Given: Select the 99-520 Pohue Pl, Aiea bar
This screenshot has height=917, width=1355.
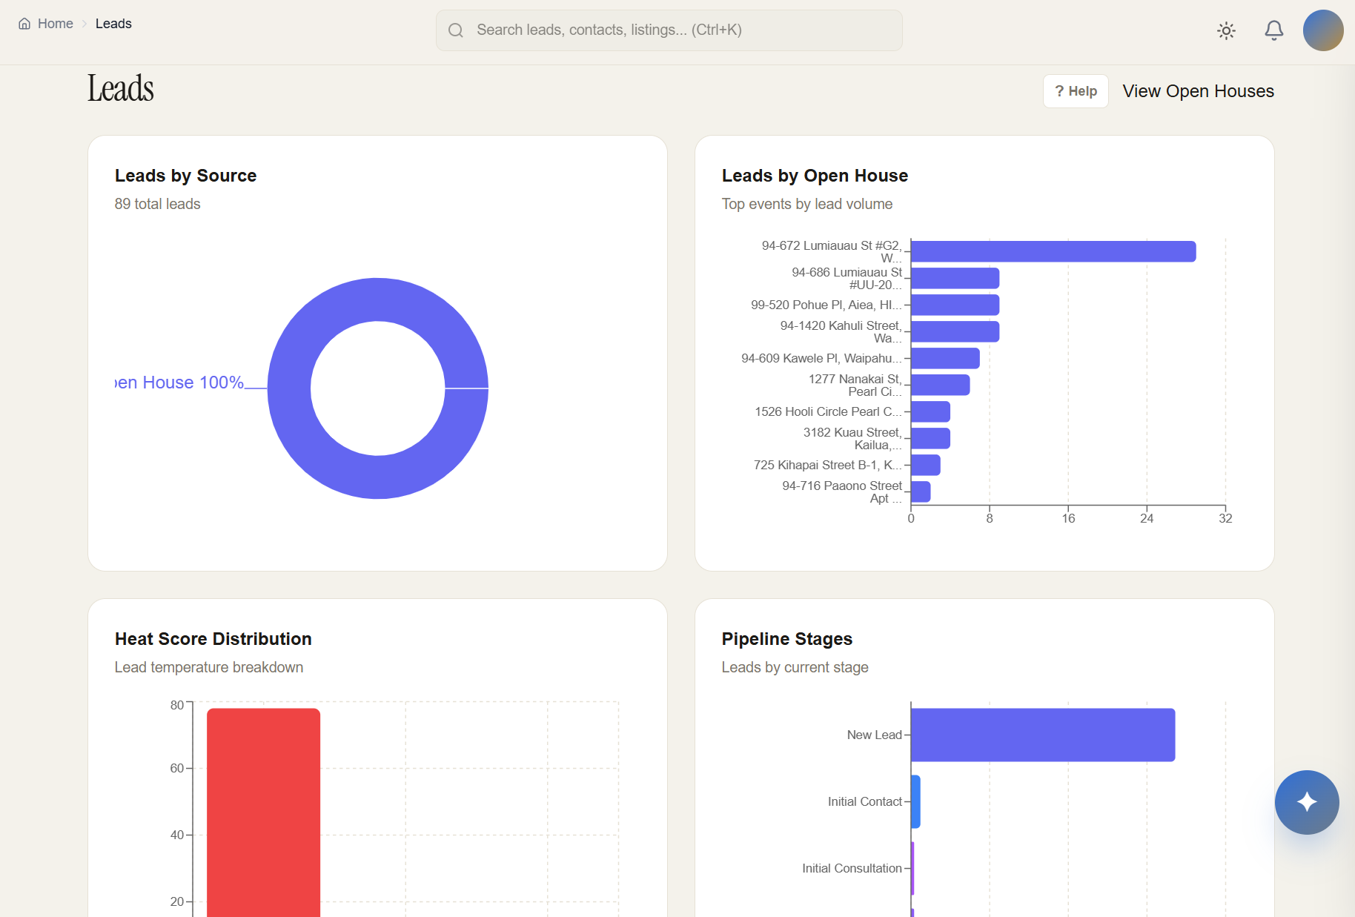Looking at the screenshot, I should pyautogui.click(x=955, y=305).
